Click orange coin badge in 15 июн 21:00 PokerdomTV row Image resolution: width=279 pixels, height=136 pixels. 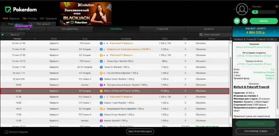[x=101, y=55]
